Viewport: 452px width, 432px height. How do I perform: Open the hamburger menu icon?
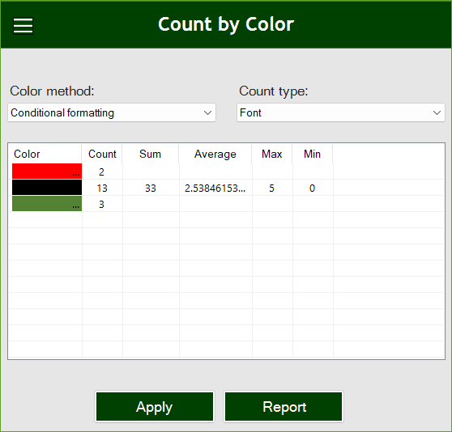(23, 26)
